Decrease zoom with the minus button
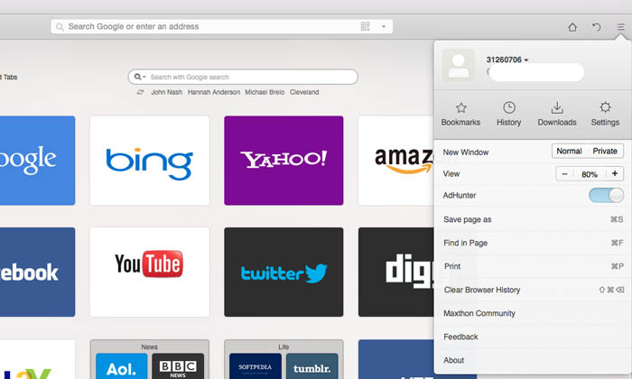 pos(564,174)
